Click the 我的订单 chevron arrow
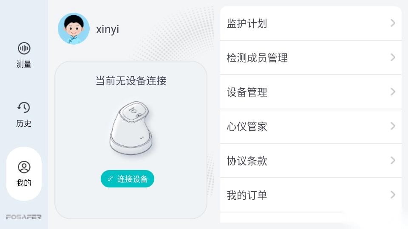Screen dimensions: 408x229 393,195
